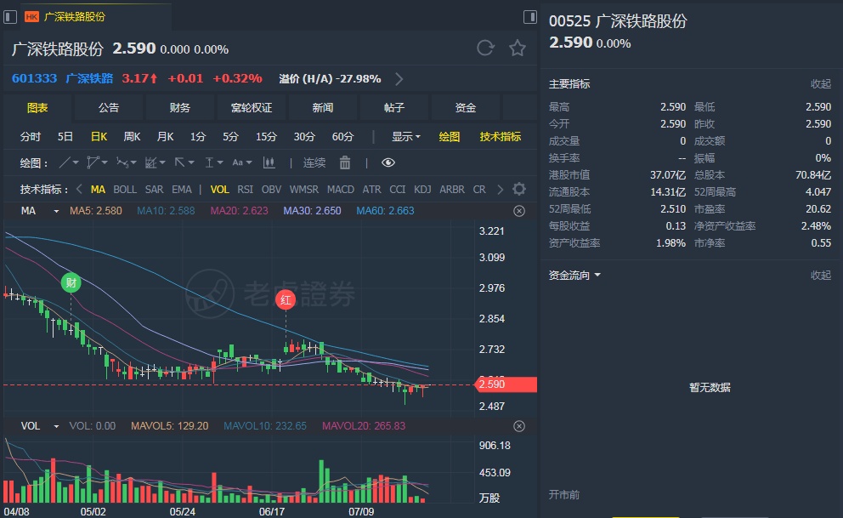843x518 pixels.
Task: Enable the ATR sub-indicator
Action: 371,190
